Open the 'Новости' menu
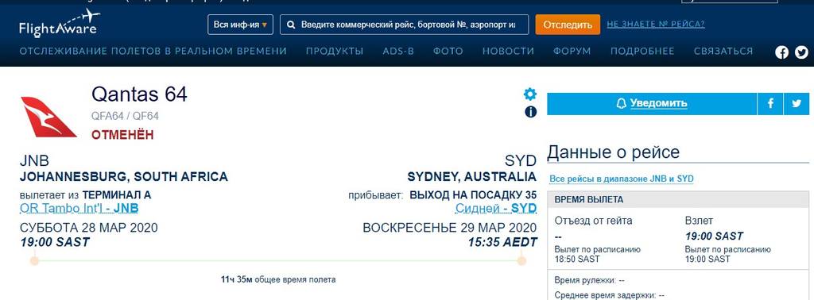814x300 pixels. pyautogui.click(x=508, y=52)
